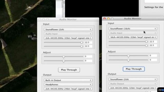
Task: Open Audio Output dropdown in right window
Action: (x=133, y=84)
